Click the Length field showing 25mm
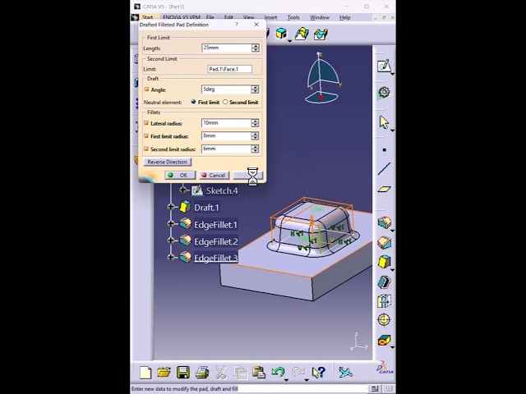The image size is (526, 394). tap(227, 48)
